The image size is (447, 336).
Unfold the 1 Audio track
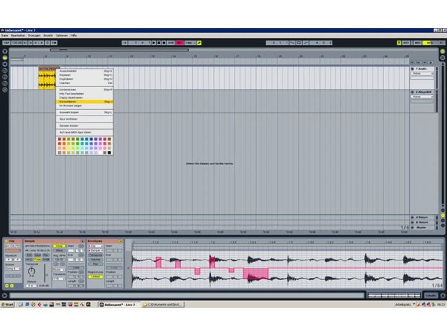coord(413,69)
